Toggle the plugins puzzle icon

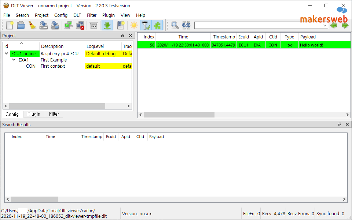coord(157,25)
